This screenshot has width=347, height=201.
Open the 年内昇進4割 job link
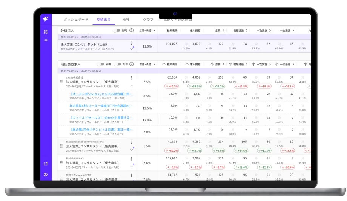(101, 106)
